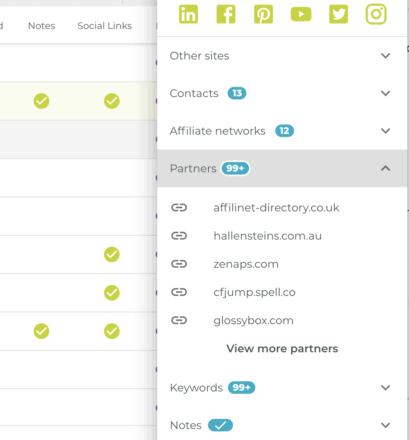Click View more partners

282,348
